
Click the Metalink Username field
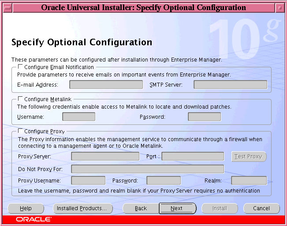tap(79, 117)
